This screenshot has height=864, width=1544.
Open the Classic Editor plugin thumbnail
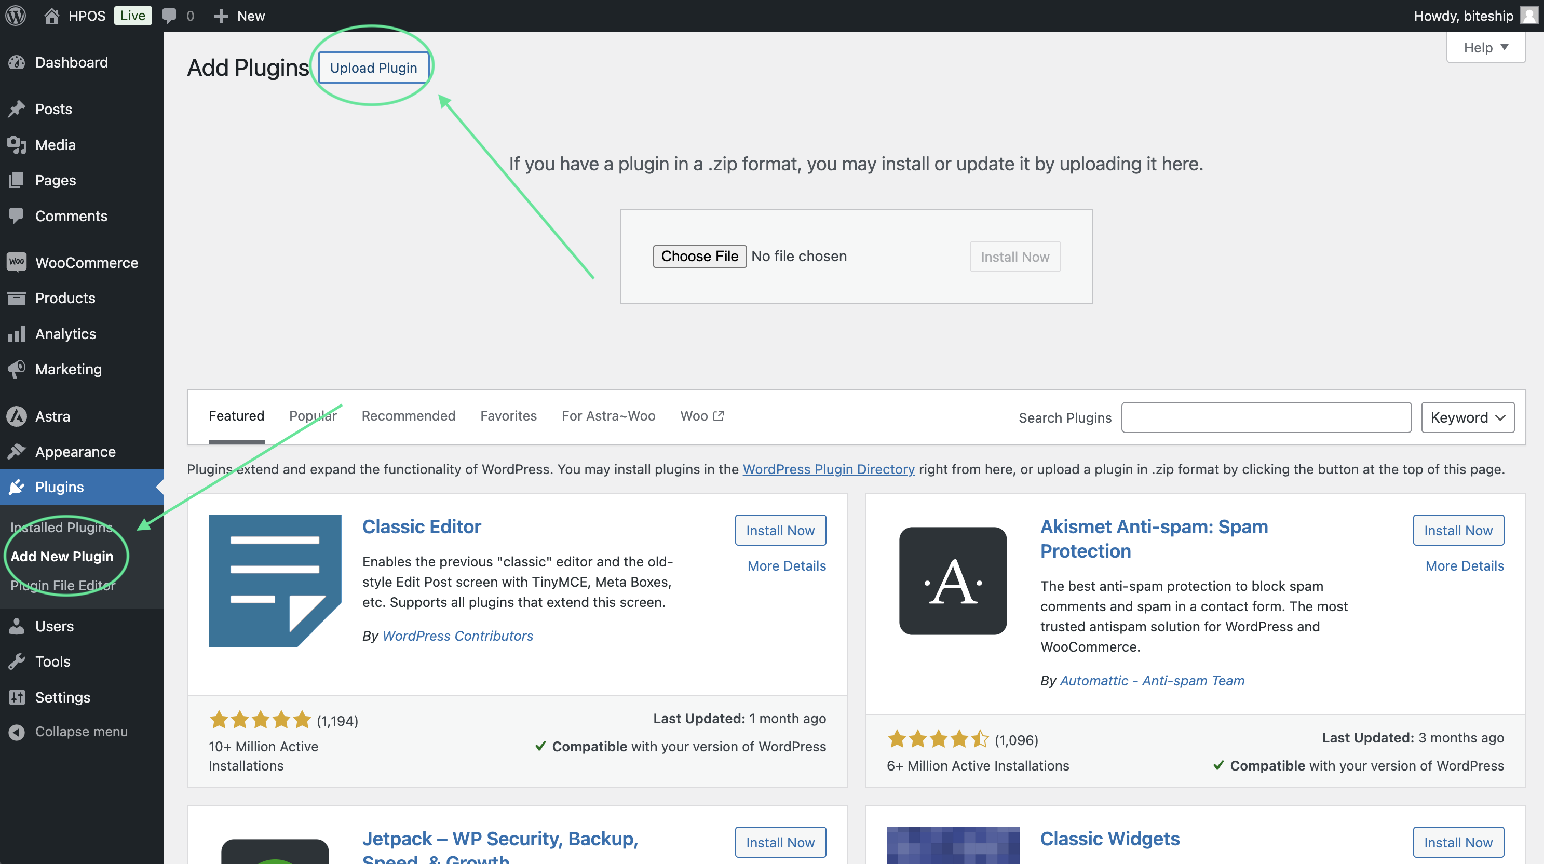[275, 580]
